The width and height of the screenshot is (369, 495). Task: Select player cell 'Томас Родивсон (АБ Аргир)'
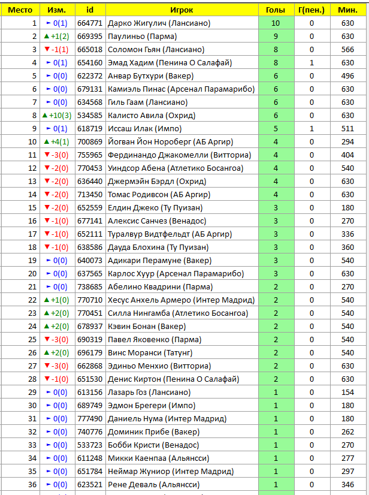(x=182, y=194)
